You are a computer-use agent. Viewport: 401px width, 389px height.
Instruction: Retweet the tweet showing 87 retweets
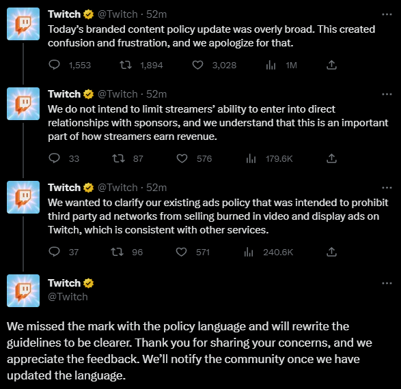coord(119,158)
